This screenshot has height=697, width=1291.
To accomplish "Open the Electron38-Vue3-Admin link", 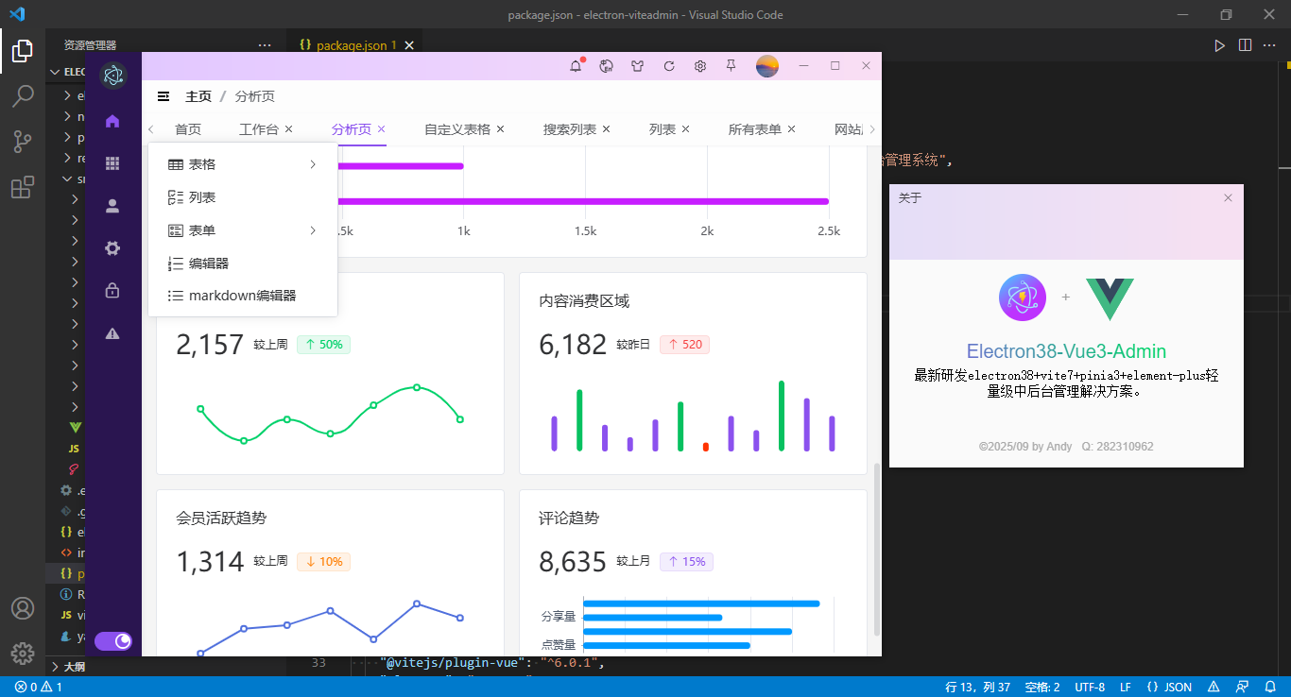I will click(1066, 350).
